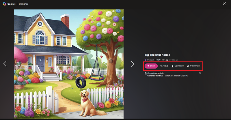Click the Content credentials badge icon
Image resolution: width=231 pixels, height=120 pixels.
coord(146,73)
